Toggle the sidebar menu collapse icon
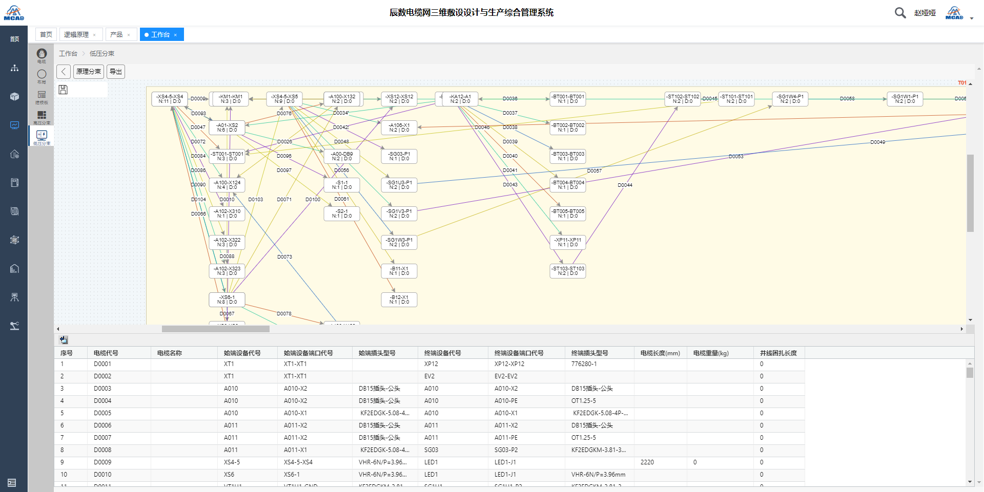This screenshot has height=492, width=984. tap(12, 482)
